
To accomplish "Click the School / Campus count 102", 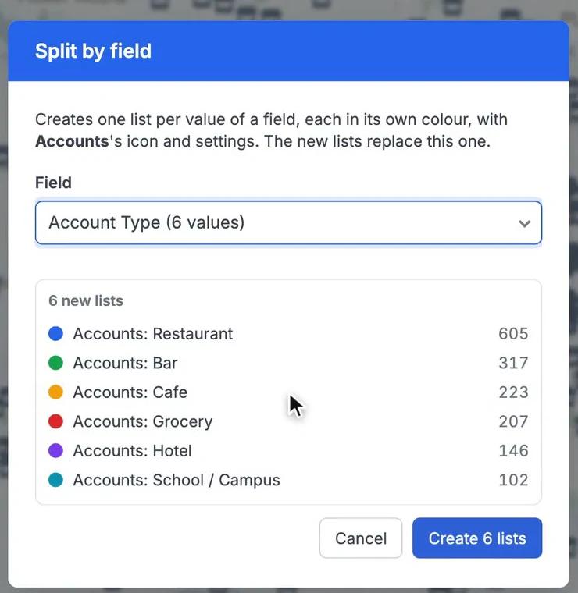I will [513, 480].
